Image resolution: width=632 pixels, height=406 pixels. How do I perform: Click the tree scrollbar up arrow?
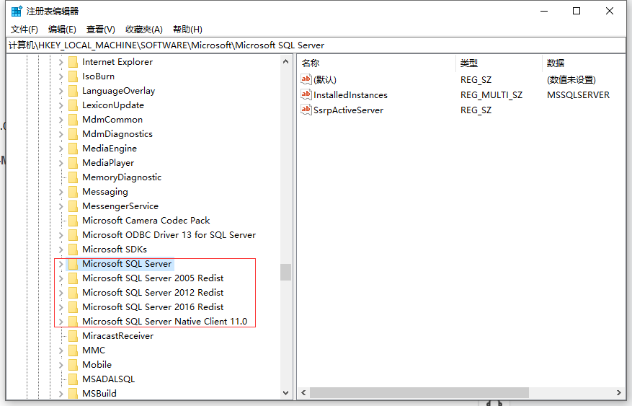click(x=286, y=62)
